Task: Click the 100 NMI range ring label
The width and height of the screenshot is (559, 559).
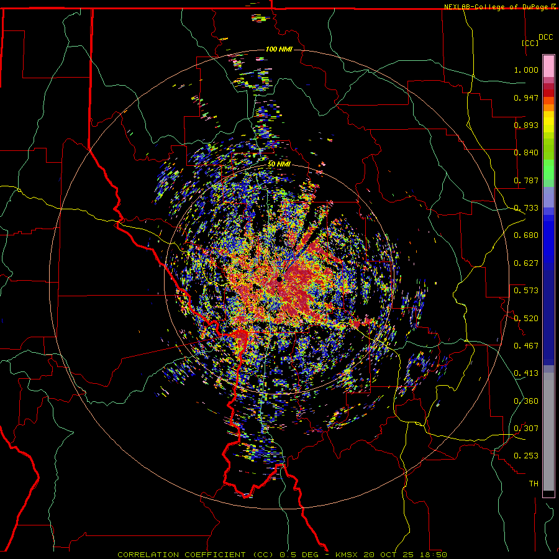Action: 279,49
